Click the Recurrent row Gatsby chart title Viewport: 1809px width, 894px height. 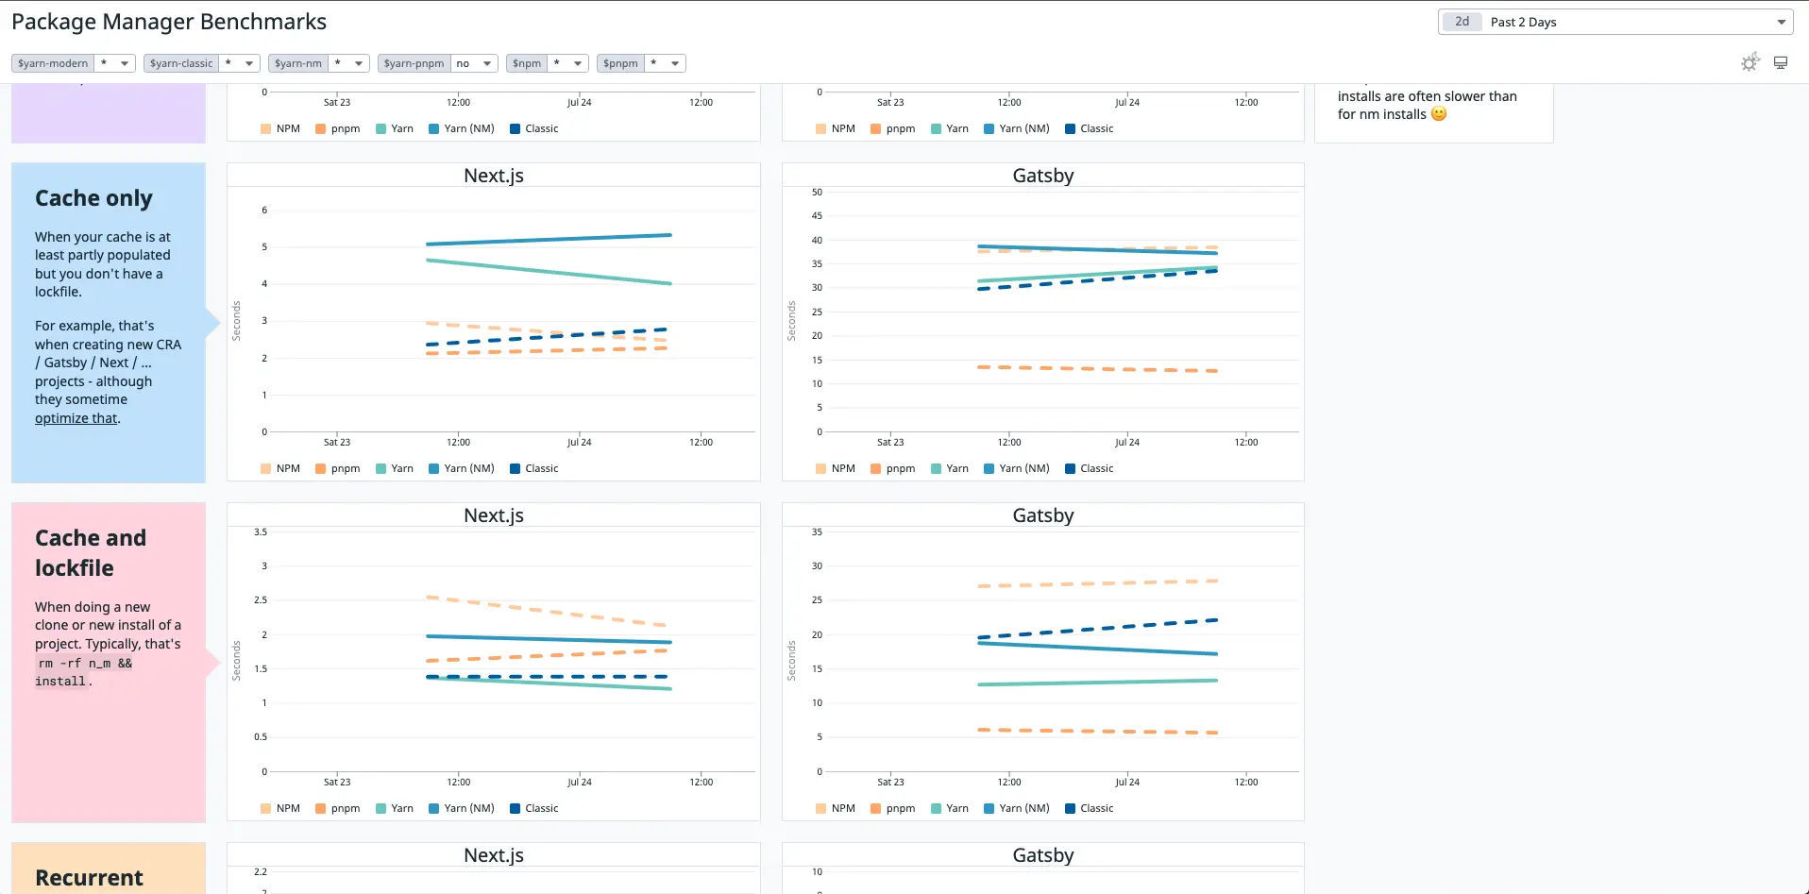(x=1043, y=855)
